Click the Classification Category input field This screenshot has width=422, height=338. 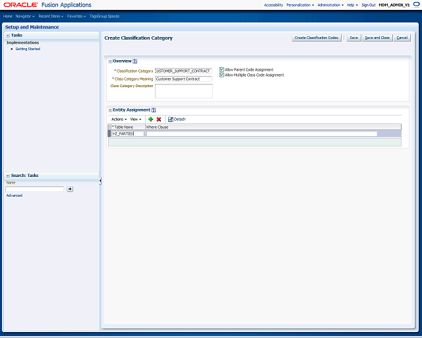coord(183,71)
